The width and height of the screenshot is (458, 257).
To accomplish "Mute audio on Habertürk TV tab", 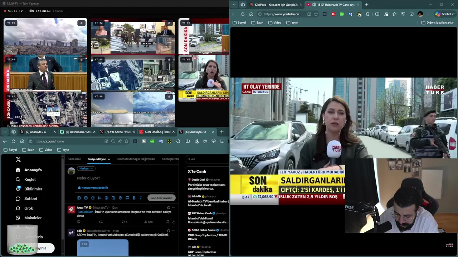I will pos(314,5).
